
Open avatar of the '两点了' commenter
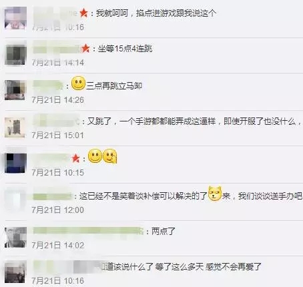[15, 237]
